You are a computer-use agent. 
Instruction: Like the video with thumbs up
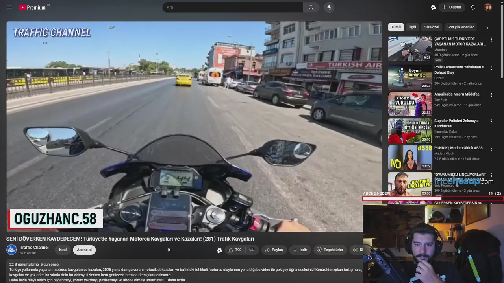click(235, 250)
